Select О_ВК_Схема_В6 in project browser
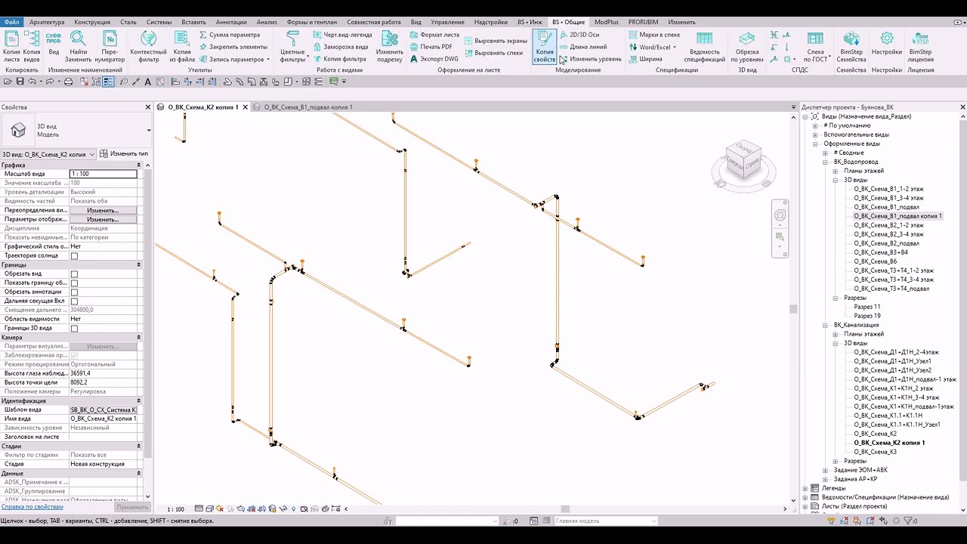Screen dimensions: 967x544 click(x=875, y=261)
